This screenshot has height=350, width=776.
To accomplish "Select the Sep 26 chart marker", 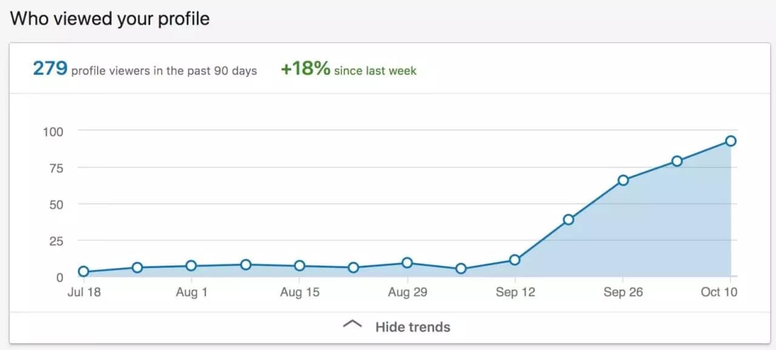I will pyautogui.click(x=623, y=180).
